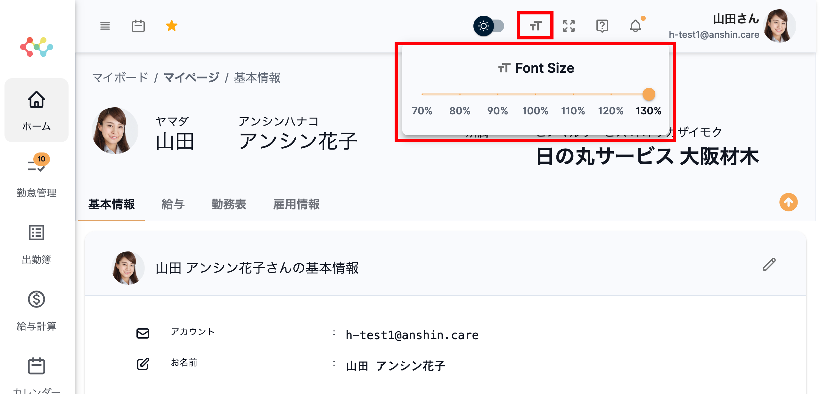Viewport: 820px width, 394px height.
Task: Collapse the sidebar with the hamburger icon
Action: click(105, 26)
